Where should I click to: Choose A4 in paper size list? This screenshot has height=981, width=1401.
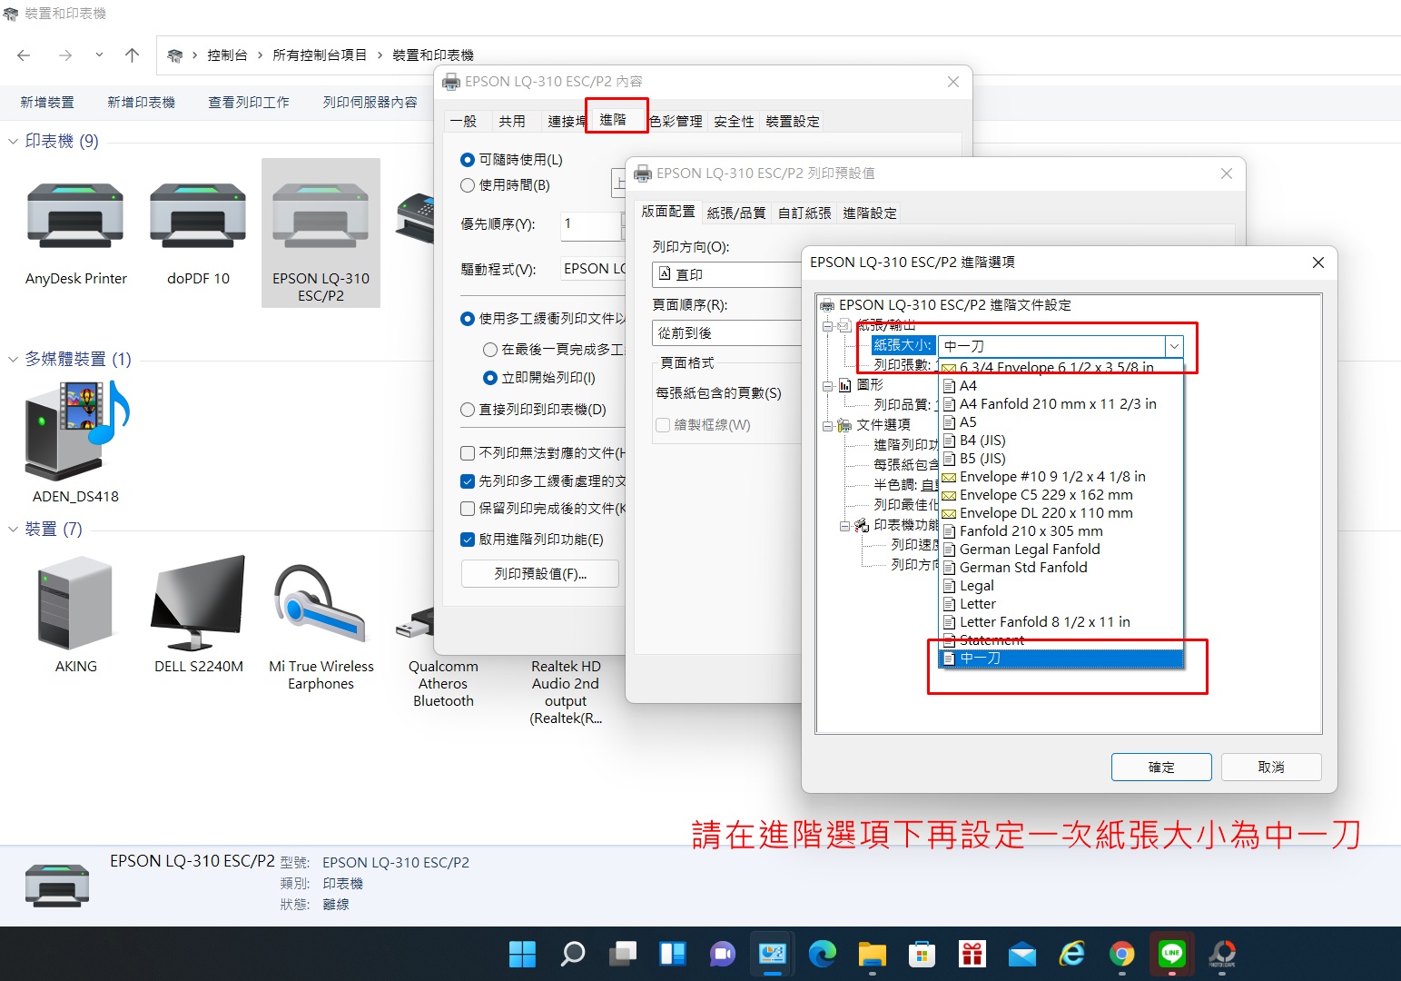pyautogui.click(x=1061, y=386)
